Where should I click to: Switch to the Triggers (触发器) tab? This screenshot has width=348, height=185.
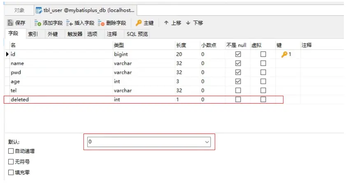75,34
